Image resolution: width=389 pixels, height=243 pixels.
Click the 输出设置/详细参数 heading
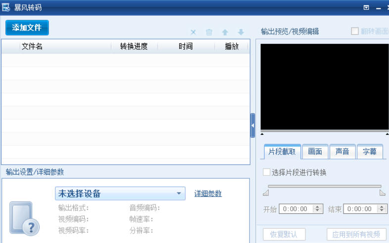pos(35,172)
